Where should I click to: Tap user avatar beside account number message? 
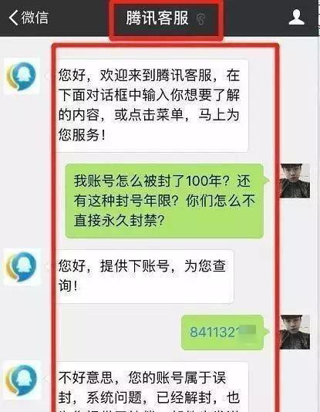(295, 332)
